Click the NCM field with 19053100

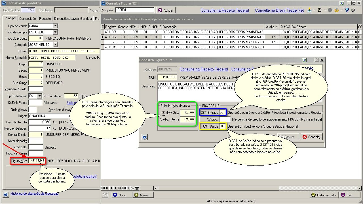[167, 77]
